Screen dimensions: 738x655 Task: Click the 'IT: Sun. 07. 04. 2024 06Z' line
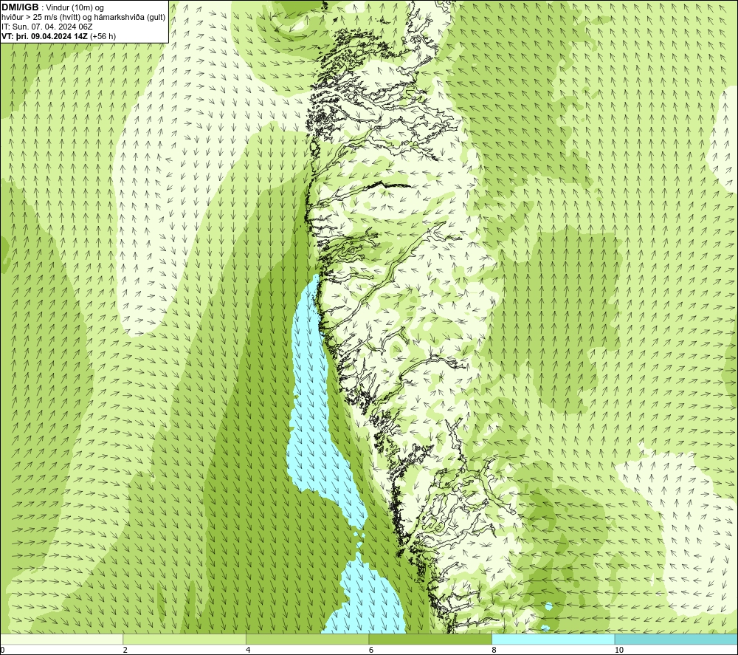[x=47, y=27]
